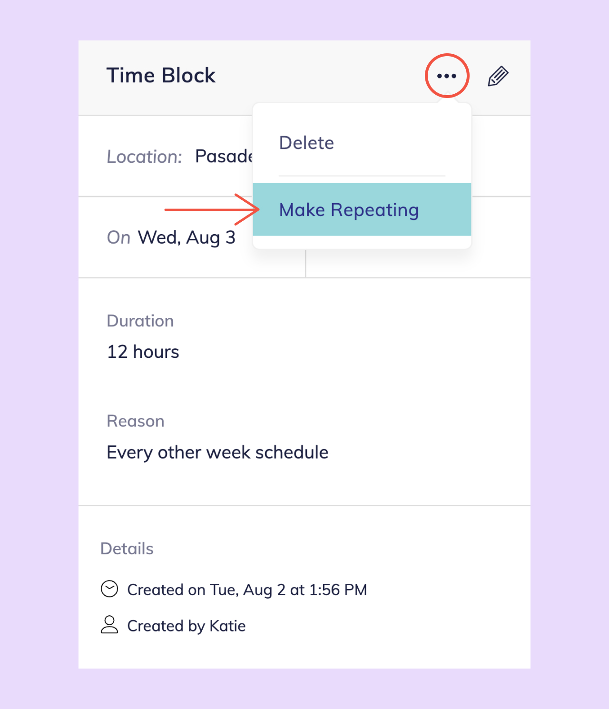This screenshot has height=709, width=609.
Task: Click the red arrow pointing to Make Repeating
Action: pos(212,209)
